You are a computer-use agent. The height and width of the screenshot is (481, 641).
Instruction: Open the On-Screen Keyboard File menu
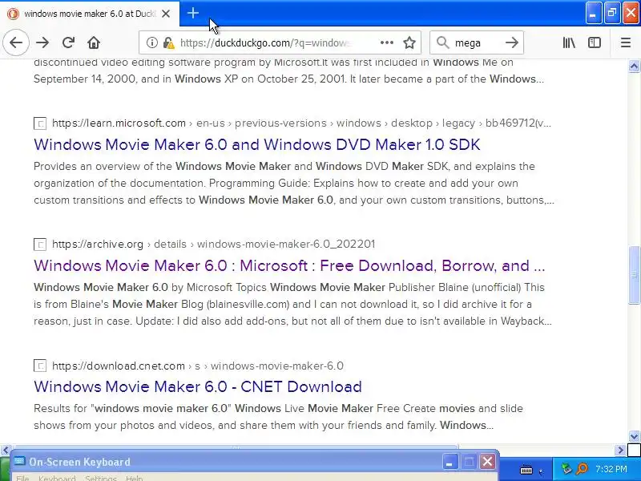click(x=22, y=478)
